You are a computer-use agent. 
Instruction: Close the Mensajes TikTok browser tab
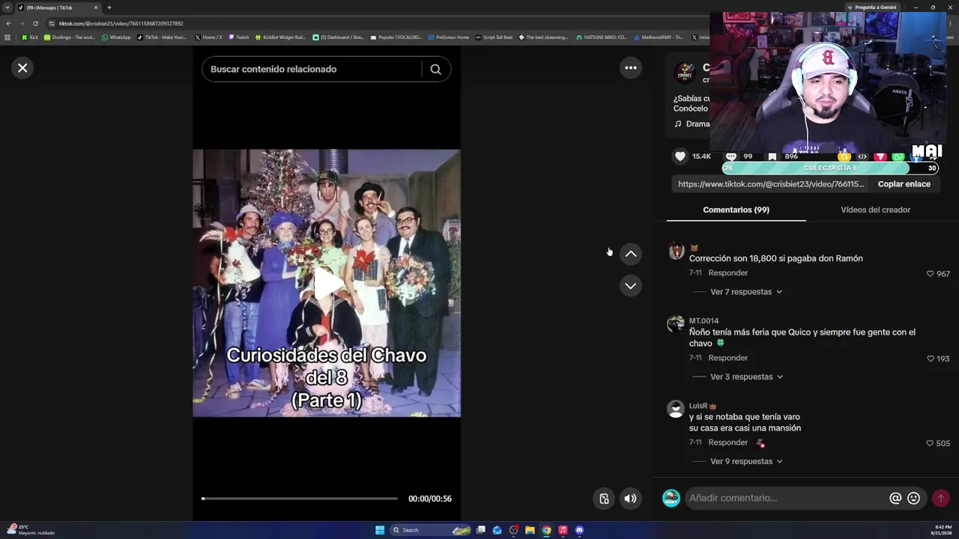[x=96, y=7]
